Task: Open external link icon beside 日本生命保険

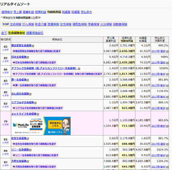Action: coord(28,57)
